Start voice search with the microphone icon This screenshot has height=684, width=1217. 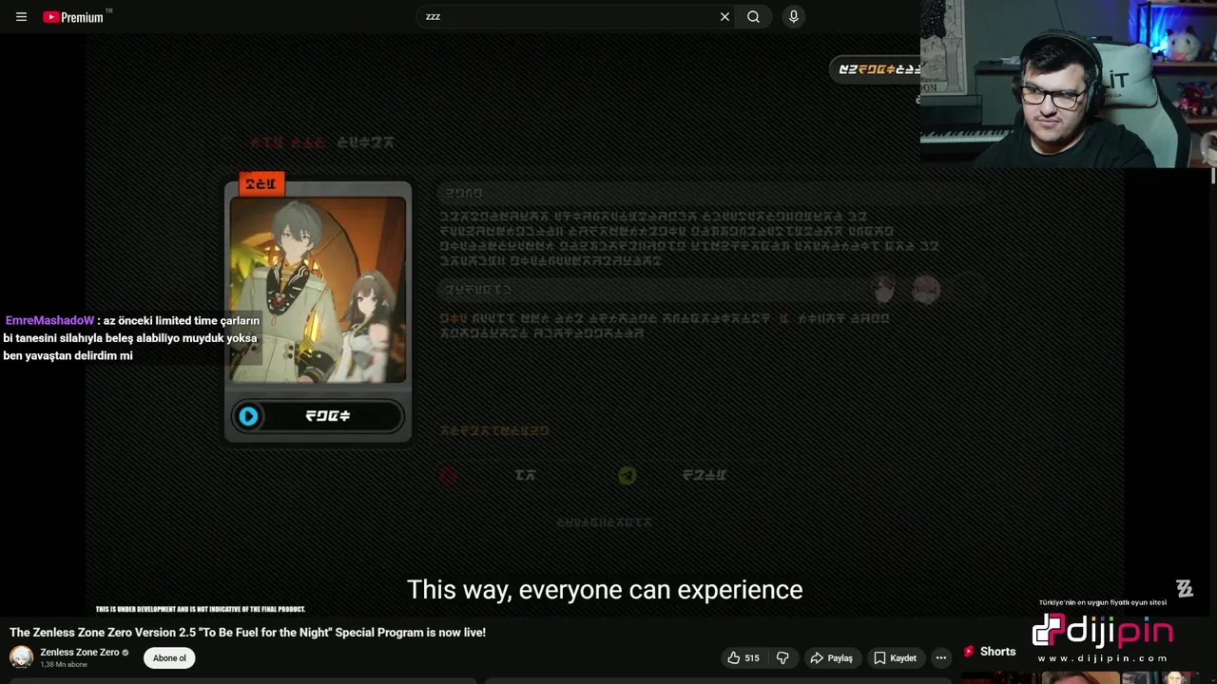[794, 17]
